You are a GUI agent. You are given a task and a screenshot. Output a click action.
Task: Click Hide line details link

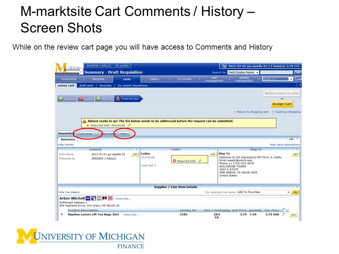coord(69,192)
